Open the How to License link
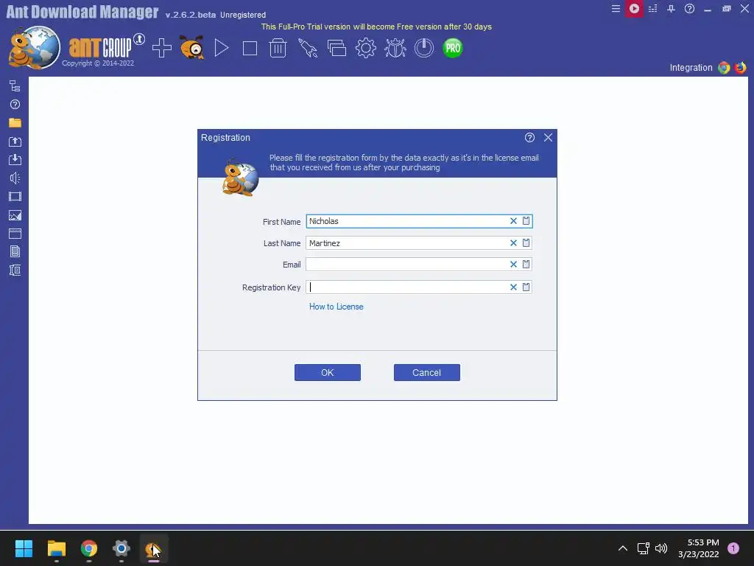Screen dimensions: 754x566 click(336, 307)
